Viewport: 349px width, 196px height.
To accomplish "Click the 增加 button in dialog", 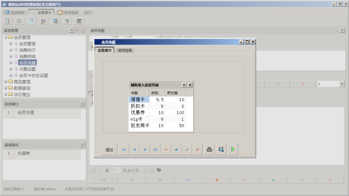I will tap(109, 150).
